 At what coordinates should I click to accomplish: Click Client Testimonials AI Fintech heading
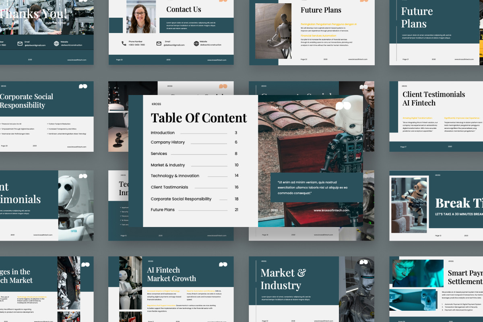tap(434, 99)
